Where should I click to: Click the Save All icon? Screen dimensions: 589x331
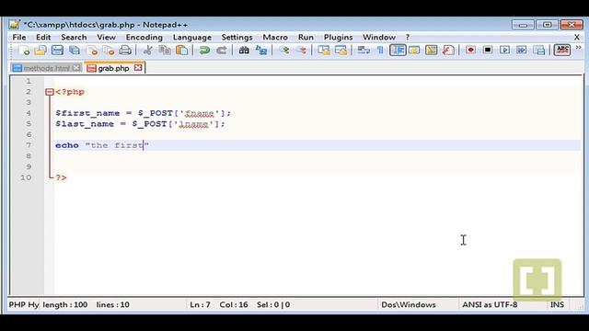click(x=75, y=51)
